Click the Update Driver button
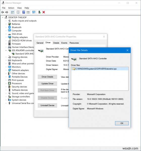141x151 pixels. (47, 84)
